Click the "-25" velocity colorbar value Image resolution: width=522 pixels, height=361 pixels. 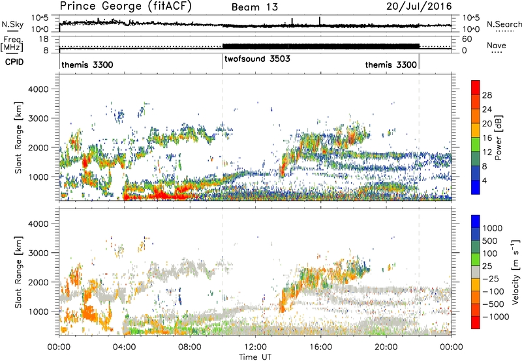click(x=491, y=279)
